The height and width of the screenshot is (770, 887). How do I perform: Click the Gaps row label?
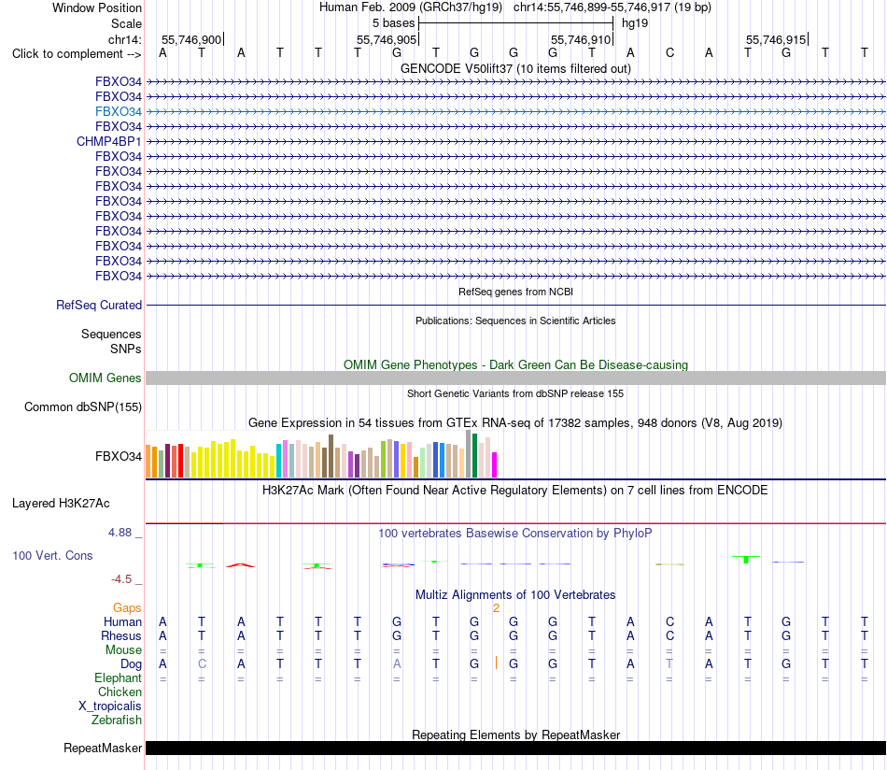click(x=127, y=608)
